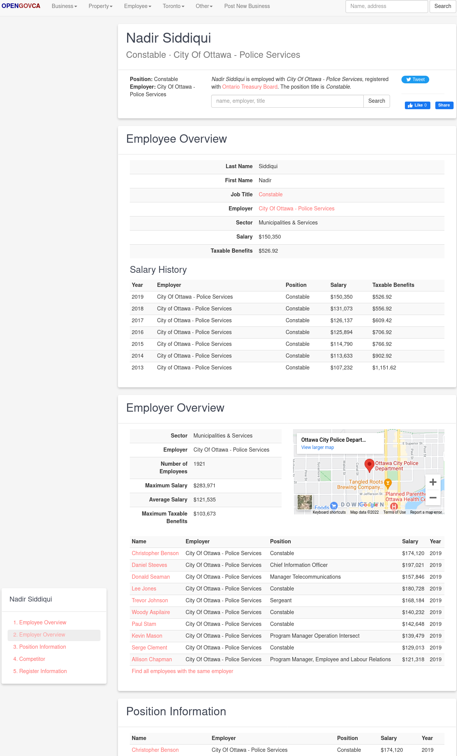Click the Number of Employees value 1921
Viewport: 457px width, 756px height.
(x=199, y=464)
